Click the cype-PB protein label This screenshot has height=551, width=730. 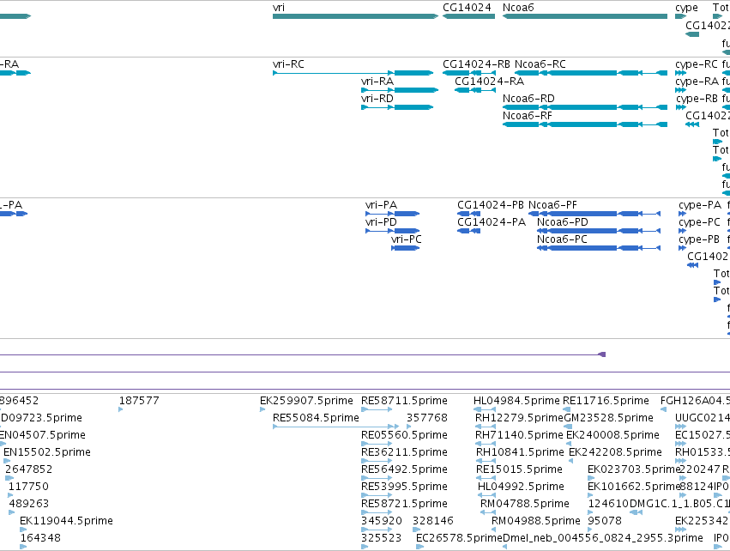699,239
